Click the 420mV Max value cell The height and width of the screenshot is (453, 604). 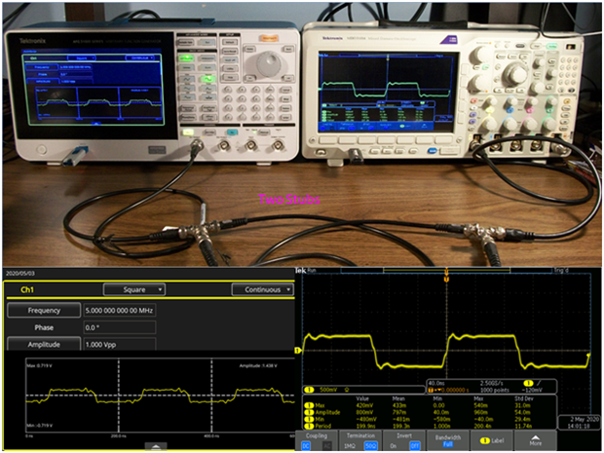point(364,405)
